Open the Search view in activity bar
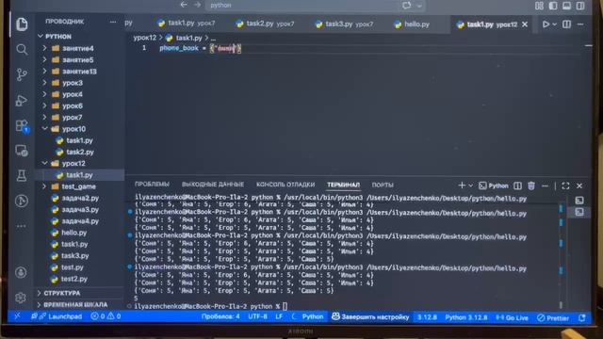Screen dimensions: 603x339 pos(22,49)
